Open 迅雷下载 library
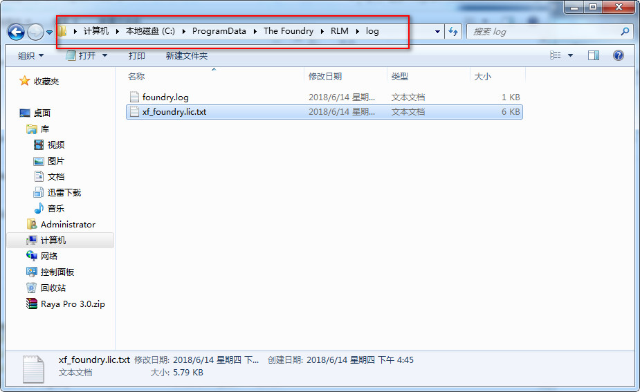 [x=64, y=192]
